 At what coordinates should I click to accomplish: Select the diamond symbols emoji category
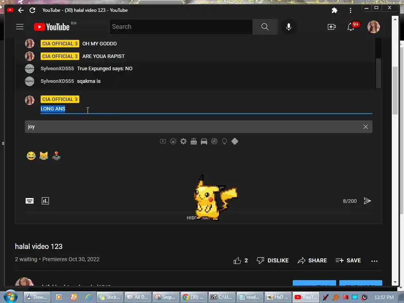pos(235,141)
